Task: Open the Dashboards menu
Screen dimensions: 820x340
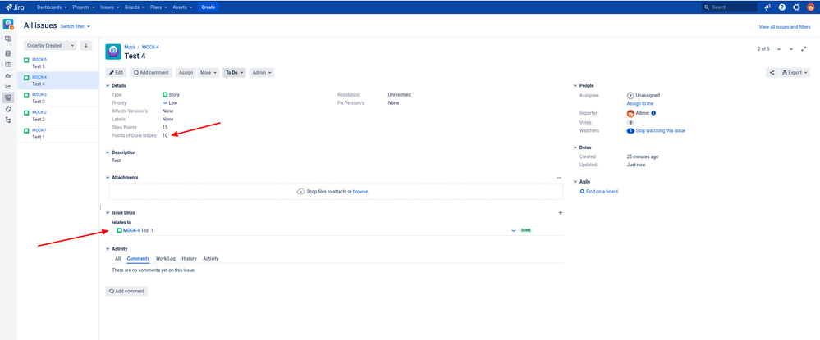Action: (x=53, y=7)
